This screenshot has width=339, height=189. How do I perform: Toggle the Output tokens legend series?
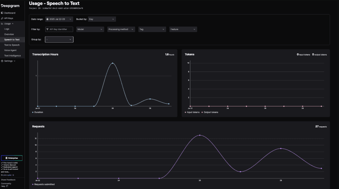coord(210,112)
